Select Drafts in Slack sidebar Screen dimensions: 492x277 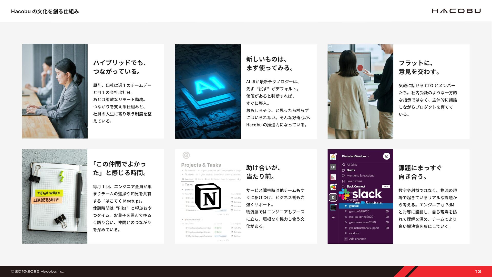(x=351, y=170)
